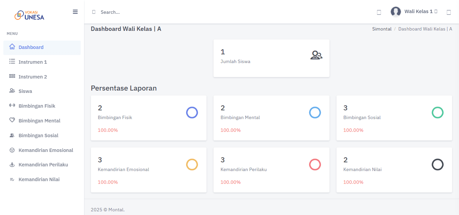Click 100.00% on Kemandirian Nilai card

(353, 182)
